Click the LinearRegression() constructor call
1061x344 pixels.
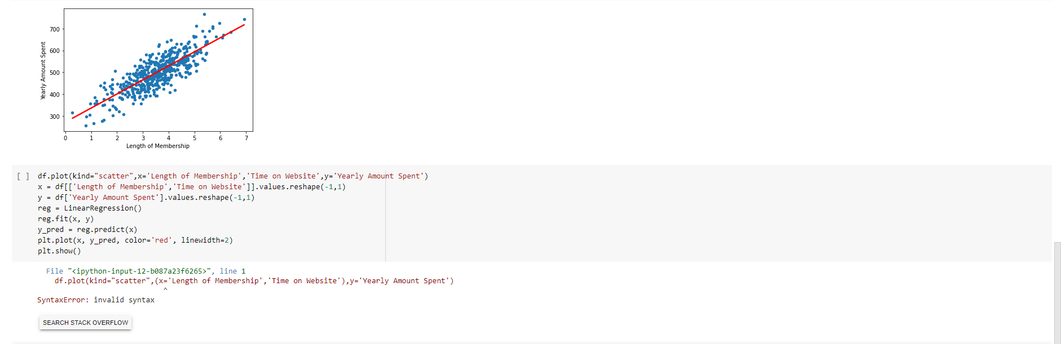tap(102, 208)
